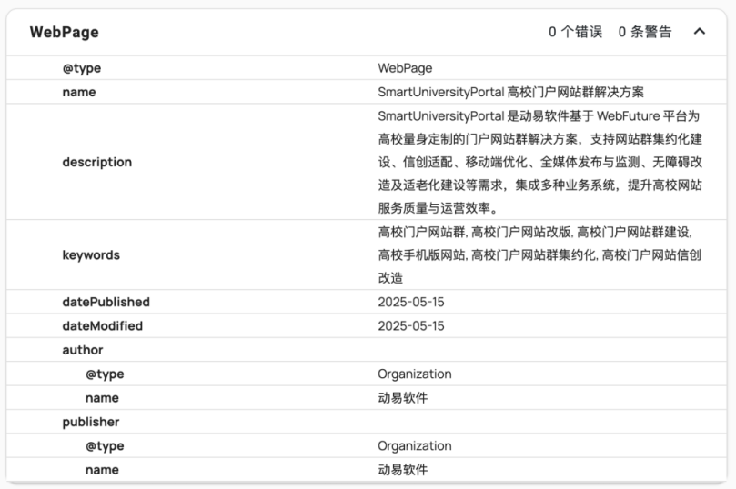
Task: Select the top-level name property label
Action: [78, 92]
